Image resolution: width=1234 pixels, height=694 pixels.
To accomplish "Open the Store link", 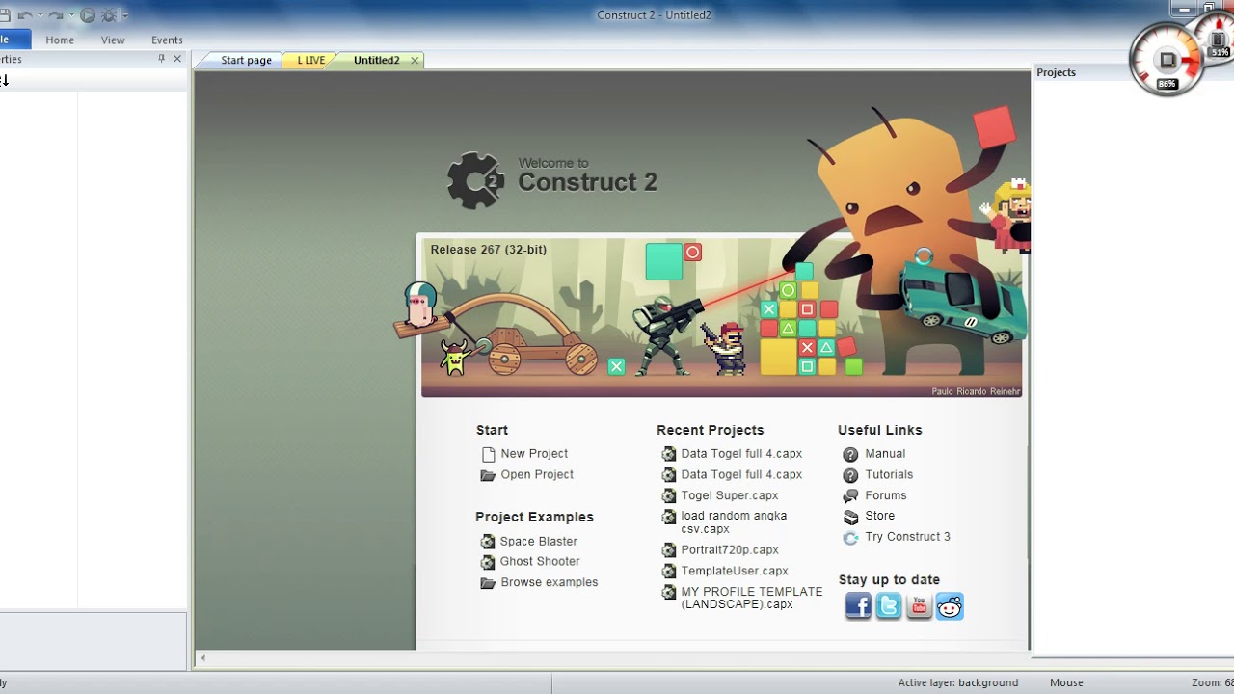I will [x=879, y=516].
